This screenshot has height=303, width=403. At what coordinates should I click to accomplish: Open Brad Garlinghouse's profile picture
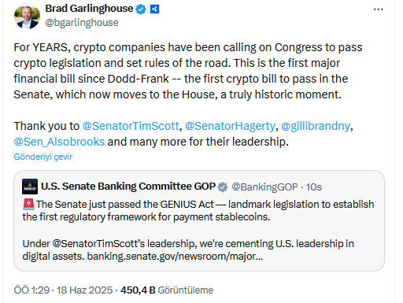[27, 17]
